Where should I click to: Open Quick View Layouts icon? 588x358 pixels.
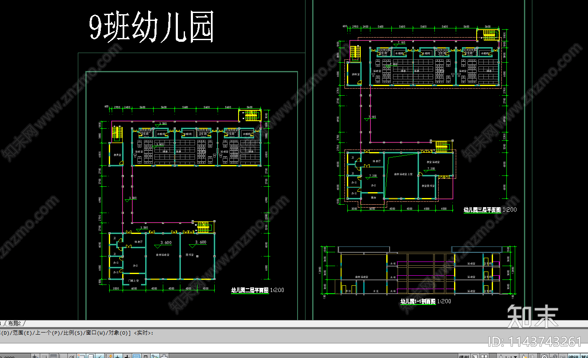tap(475, 356)
